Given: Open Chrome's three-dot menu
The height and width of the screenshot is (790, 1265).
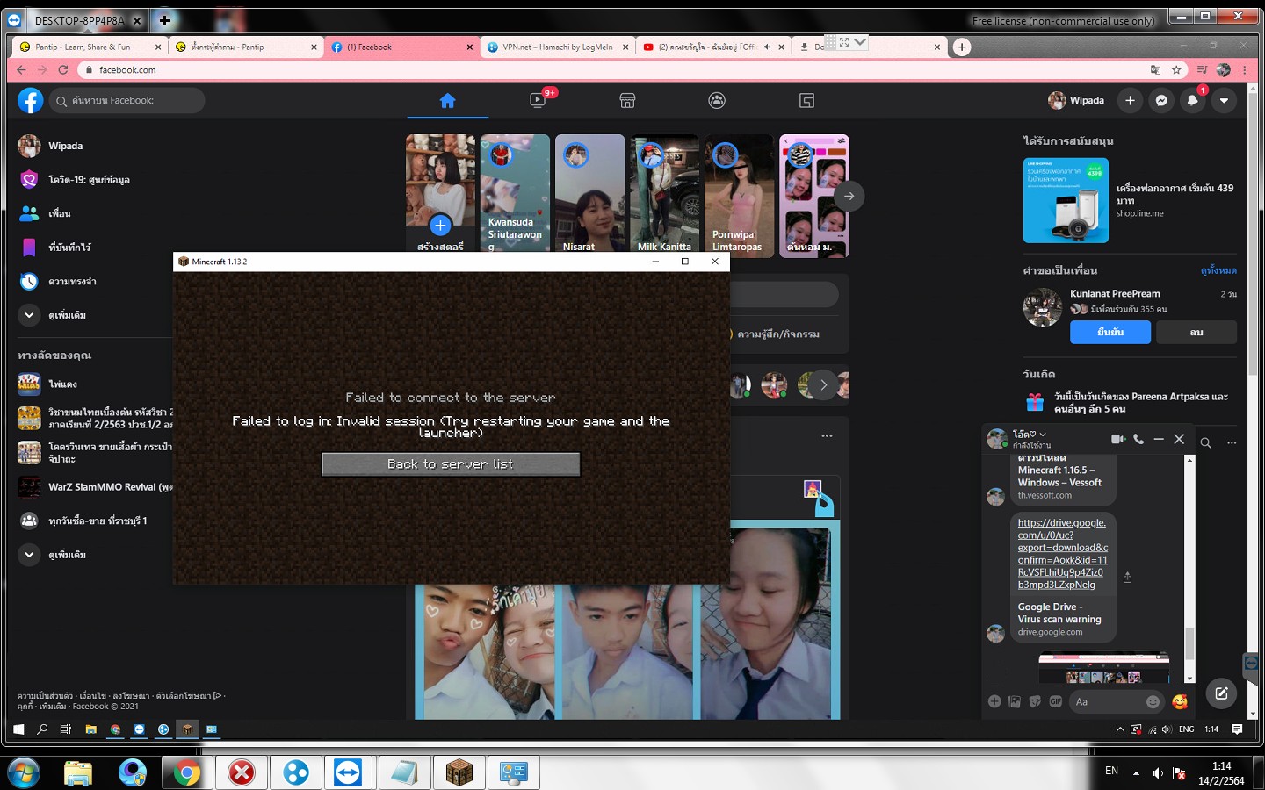Looking at the screenshot, I should coord(1245,69).
